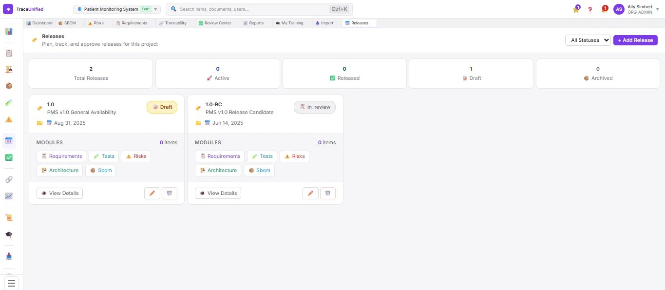The width and height of the screenshot is (665, 290).
Task: Open the notifications bell with red badge
Action: (604, 9)
